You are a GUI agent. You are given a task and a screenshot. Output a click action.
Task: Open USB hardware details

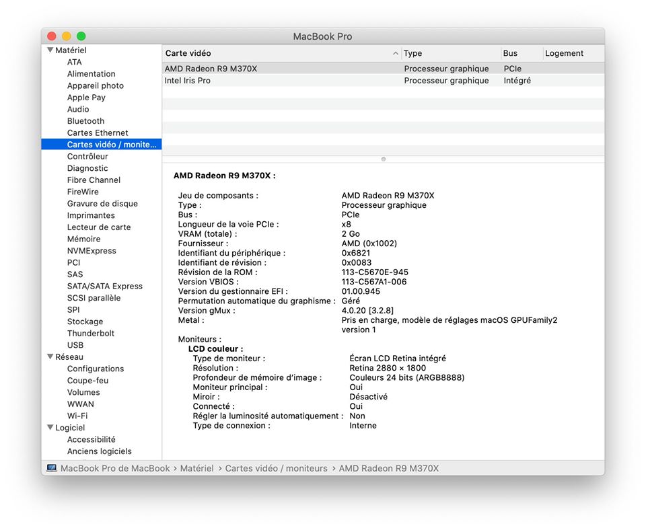(75, 345)
